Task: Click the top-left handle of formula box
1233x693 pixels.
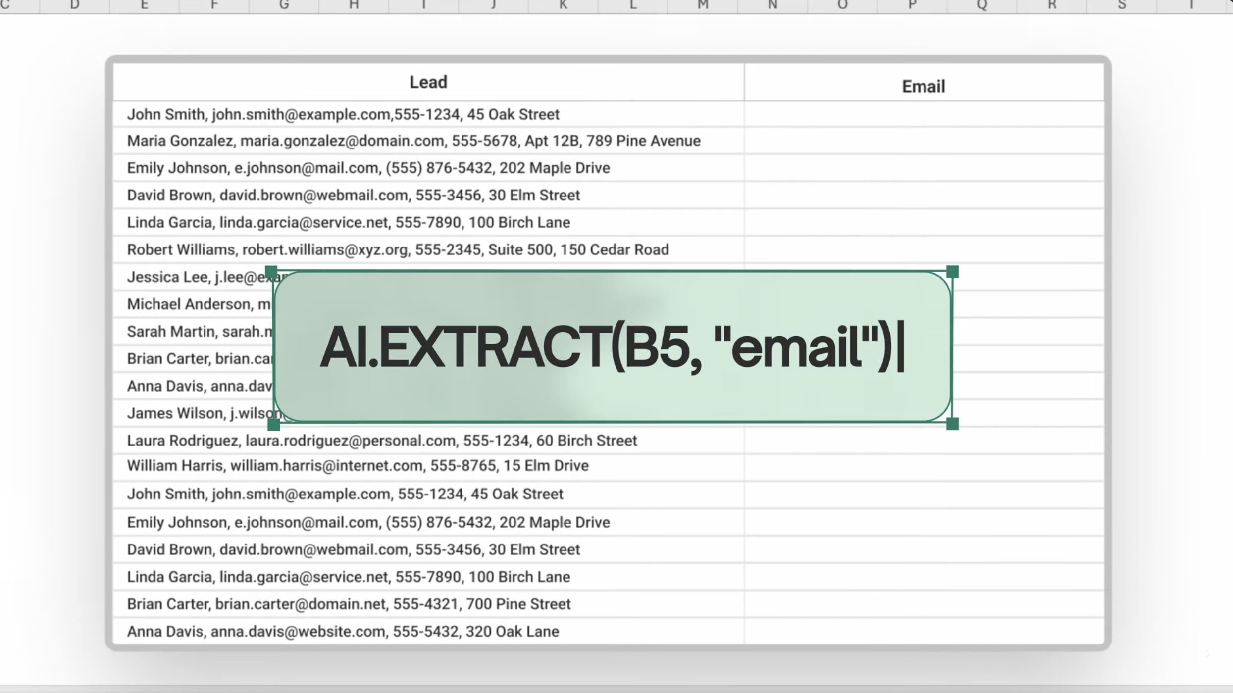Action: tap(271, 272)
